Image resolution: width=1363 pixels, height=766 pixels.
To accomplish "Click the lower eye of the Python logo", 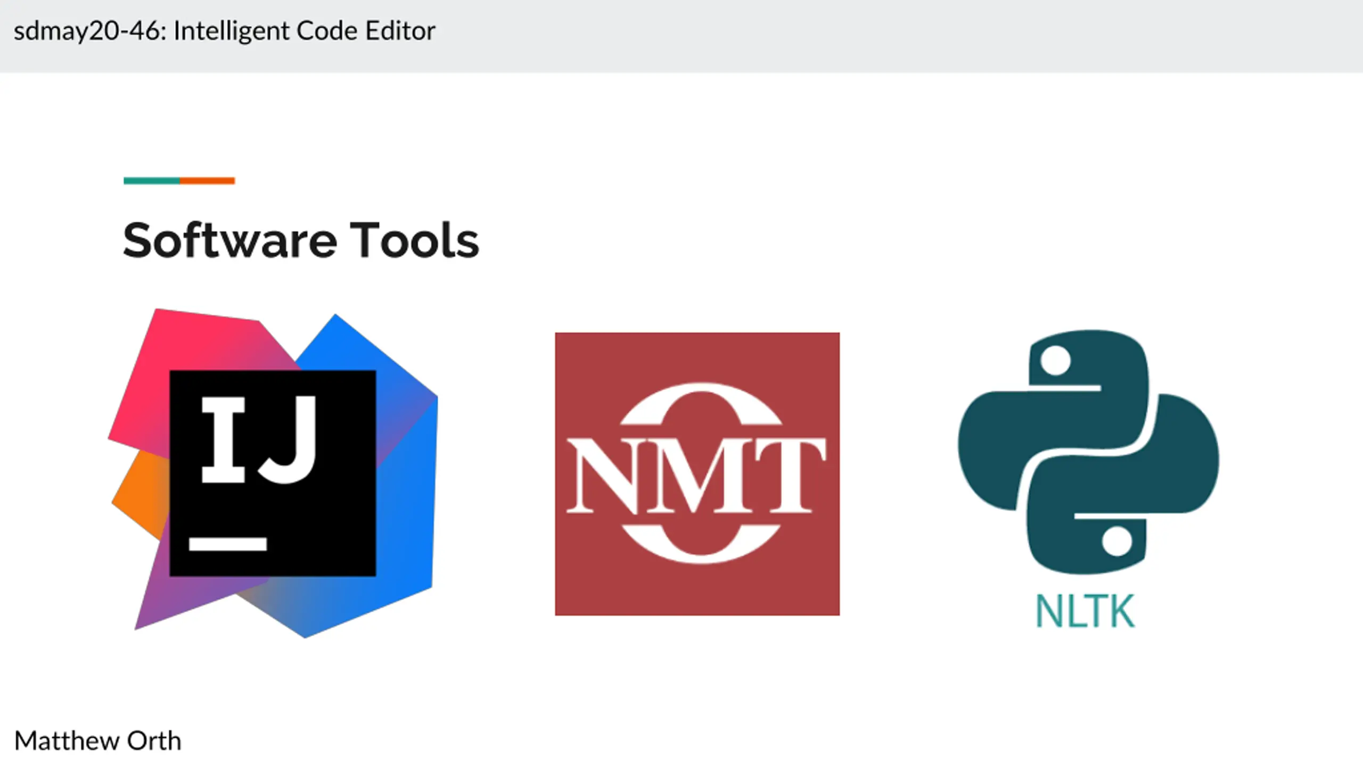I will pos(1116,541).
